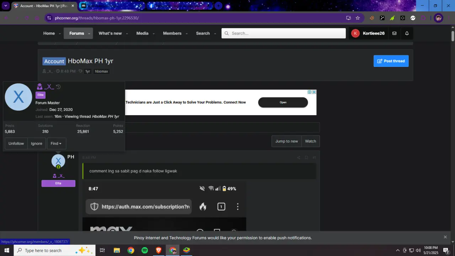Open Spotify from the taskbar
The width and height of the screenshot is (455, 256).
pos(145,250)
